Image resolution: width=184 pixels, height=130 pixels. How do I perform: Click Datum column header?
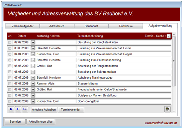coord(22,36)
